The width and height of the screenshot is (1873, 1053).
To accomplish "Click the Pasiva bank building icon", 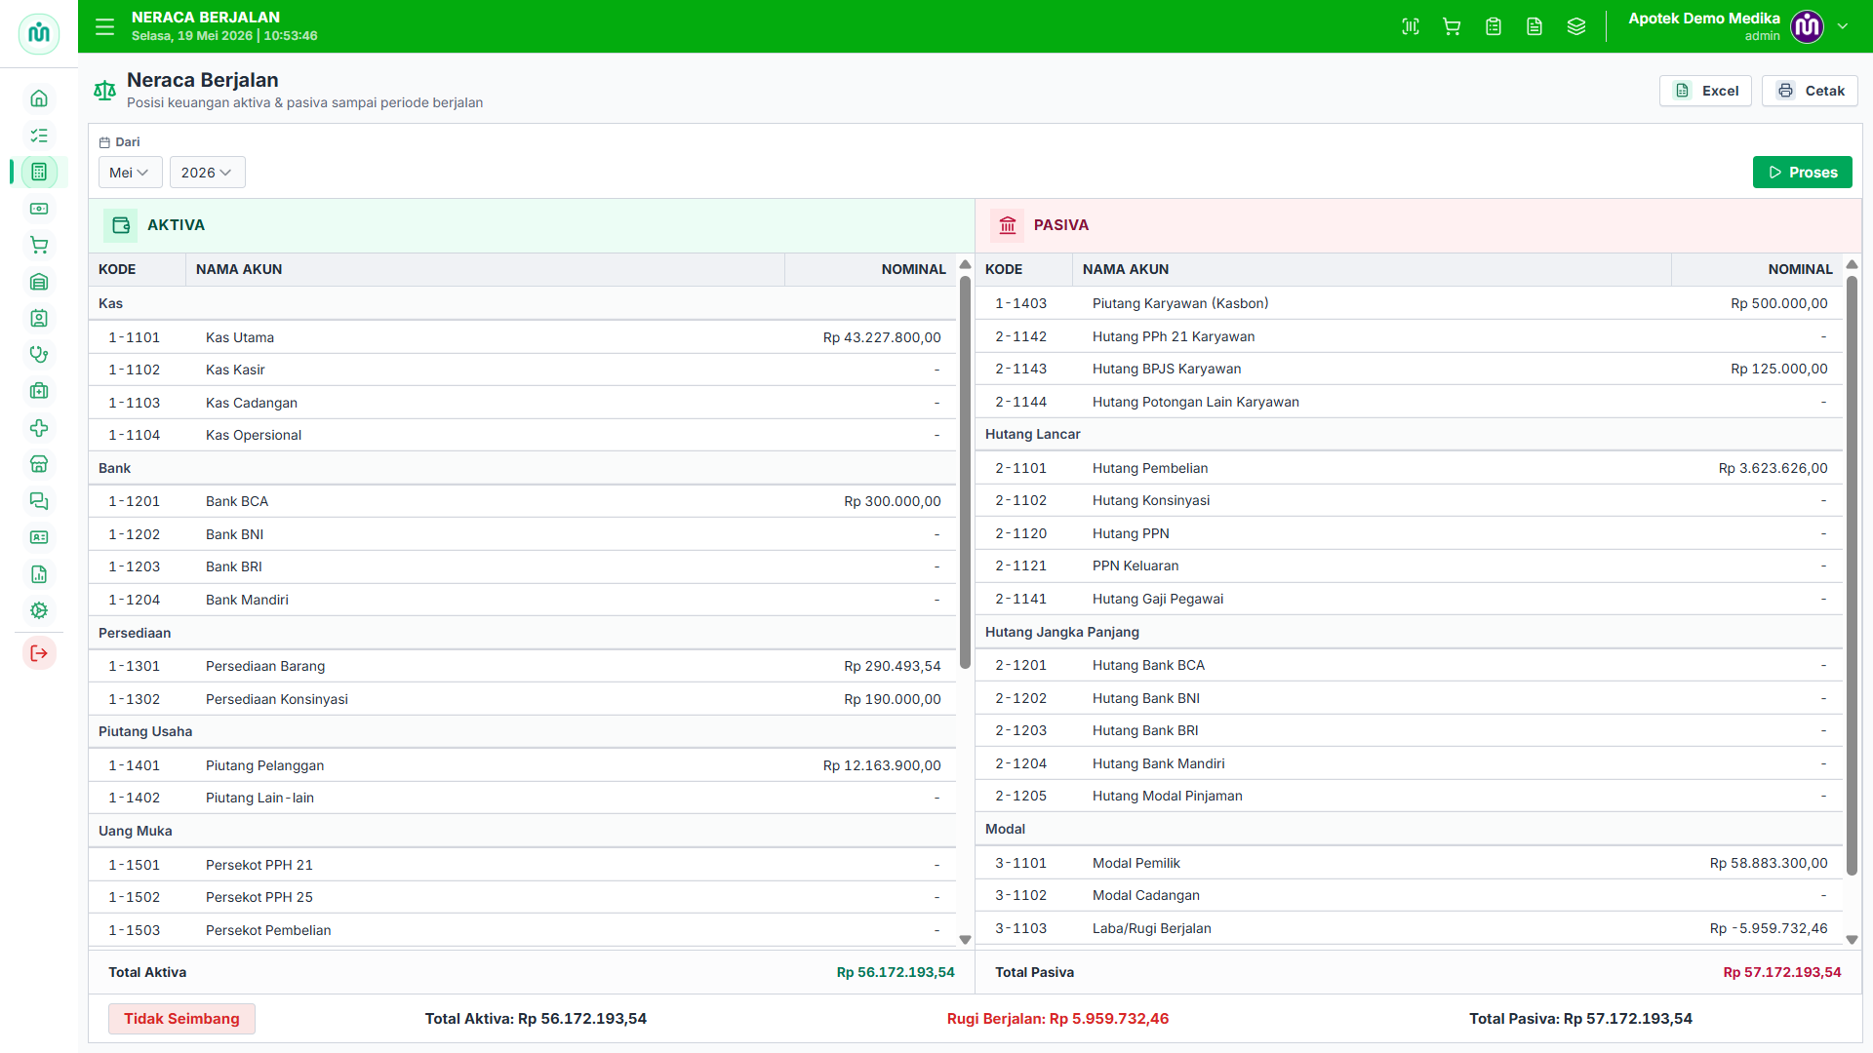I will (x=1008, y=225).
